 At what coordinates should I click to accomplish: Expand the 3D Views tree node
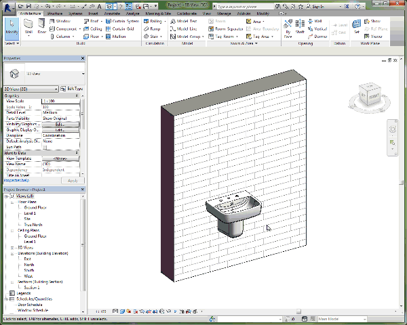point(13,247)
